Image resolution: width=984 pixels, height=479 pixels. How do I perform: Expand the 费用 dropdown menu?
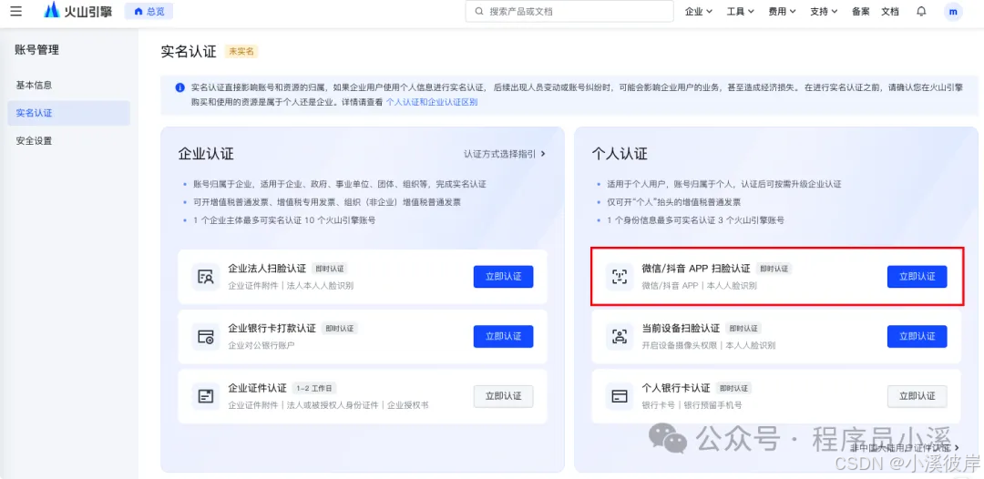click(782, 11)
